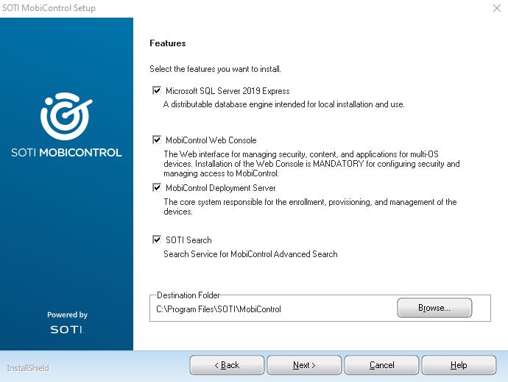
Task: Click the Features heading
Action: [168, 44]
